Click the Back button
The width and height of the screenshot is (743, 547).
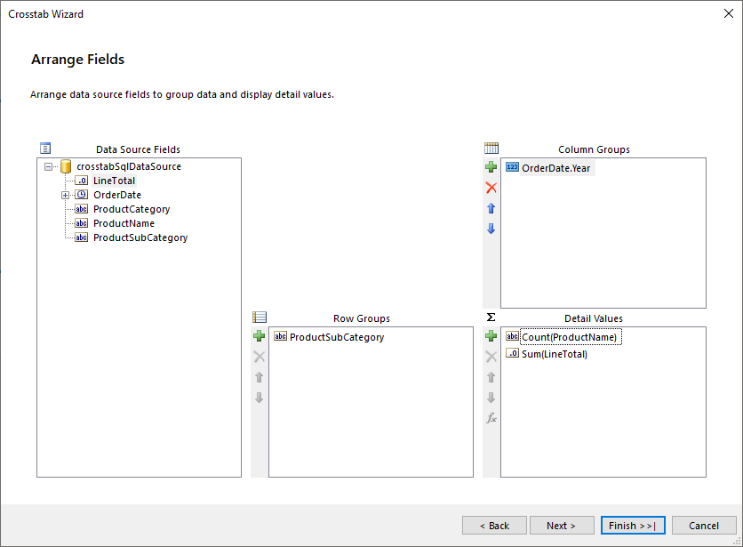coord(494,525)
